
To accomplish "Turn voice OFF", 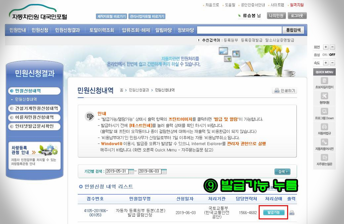I will (x=332, y=55).
